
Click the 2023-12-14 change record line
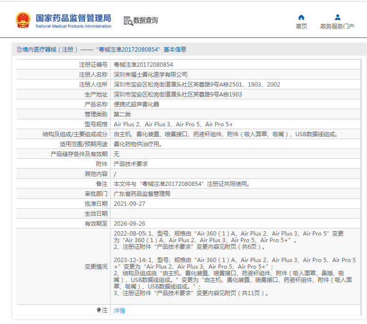point(235,260)
